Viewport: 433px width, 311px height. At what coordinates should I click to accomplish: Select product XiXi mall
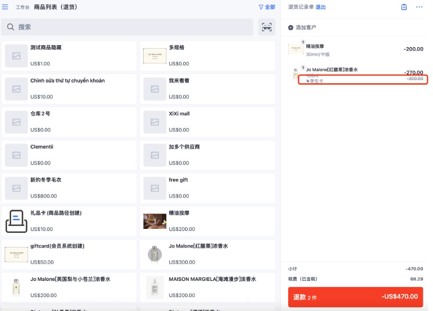point(207,122)
